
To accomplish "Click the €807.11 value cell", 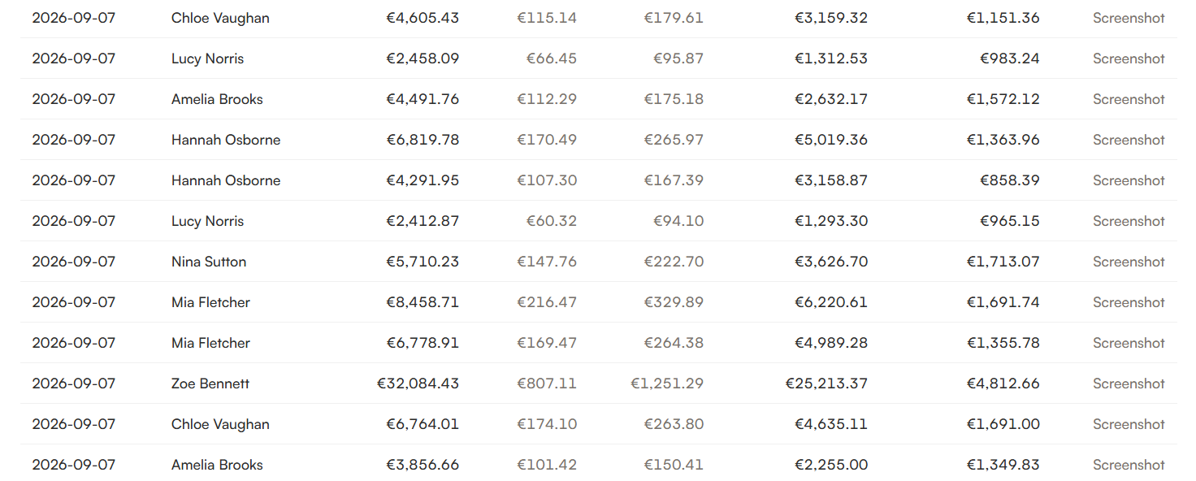I will point(547,383).
